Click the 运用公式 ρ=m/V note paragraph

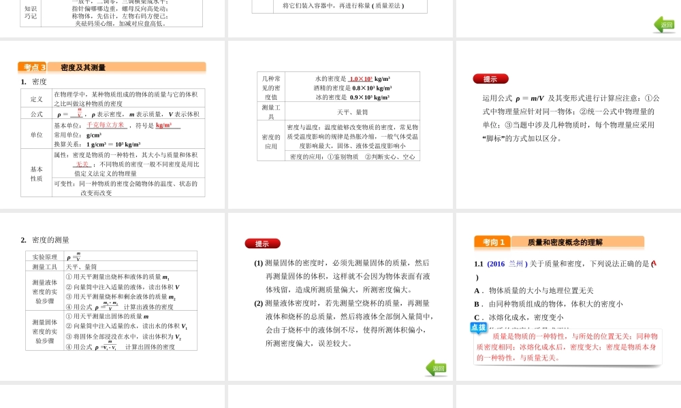click(571, 118)
